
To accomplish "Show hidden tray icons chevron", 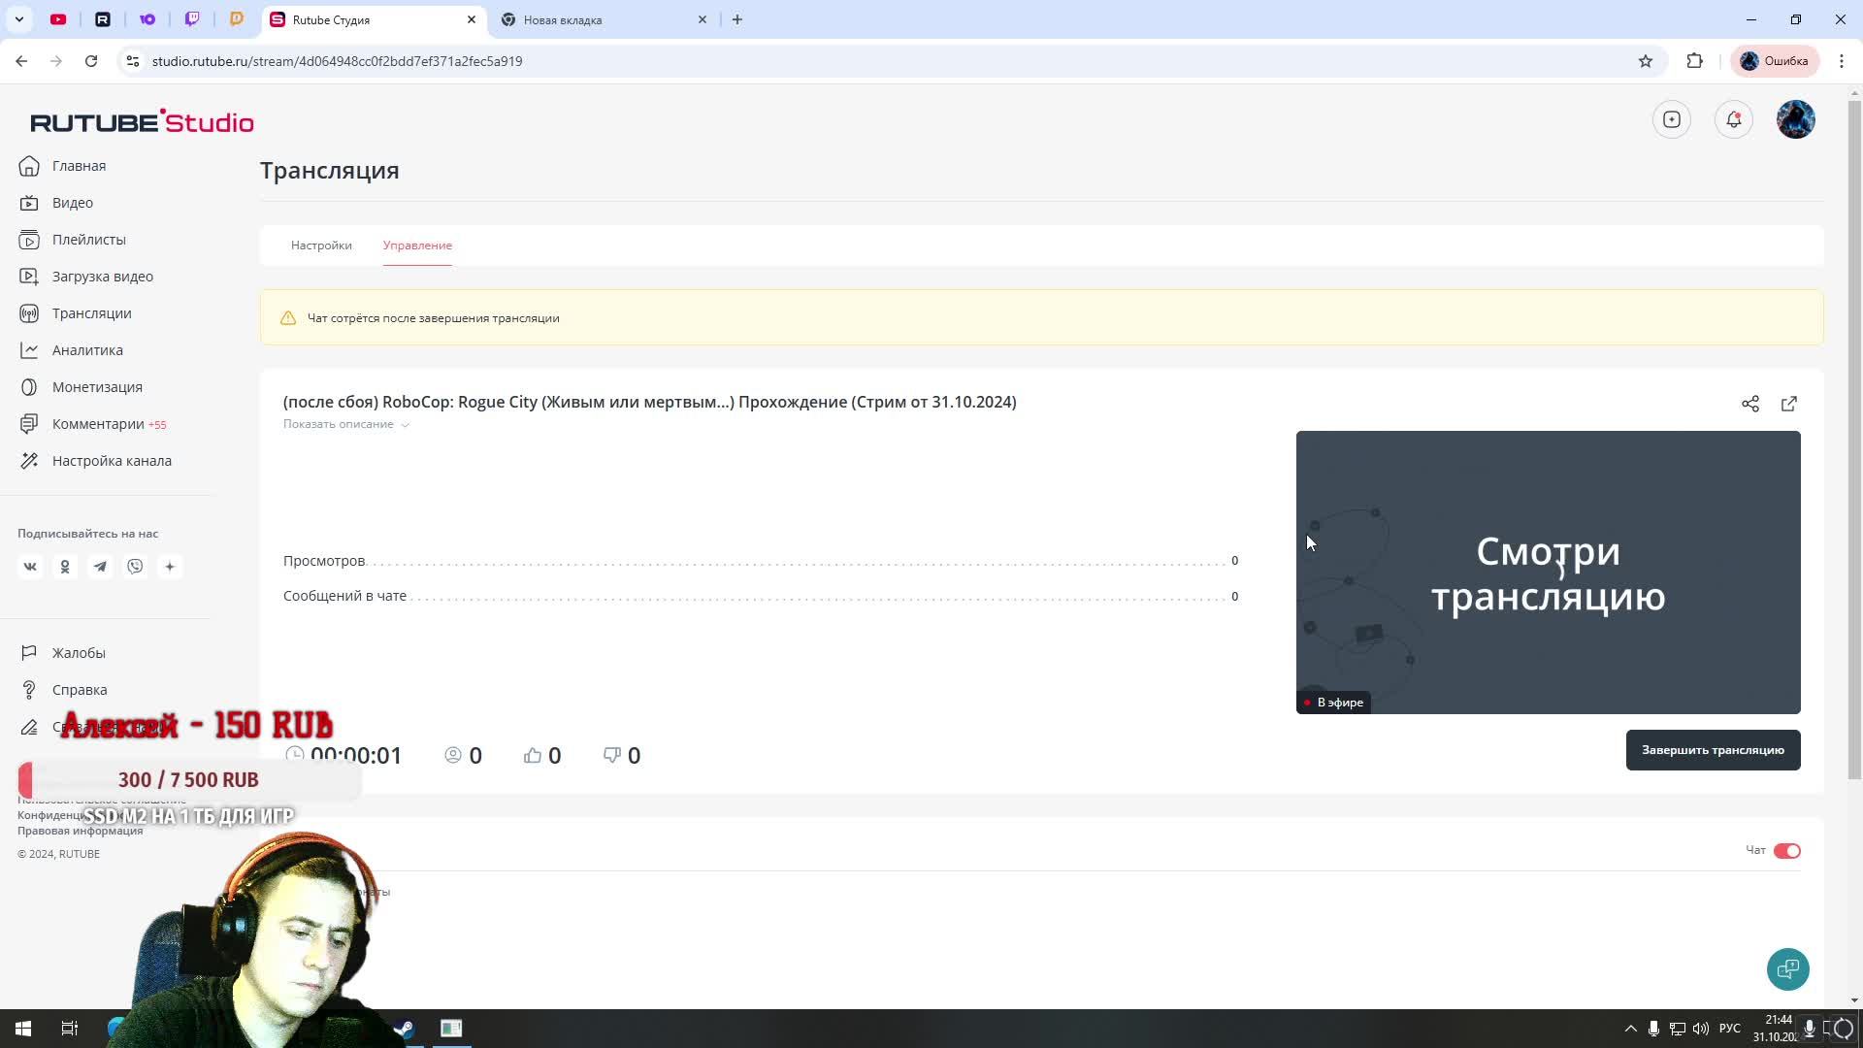I will [x=1631, y=1029].
